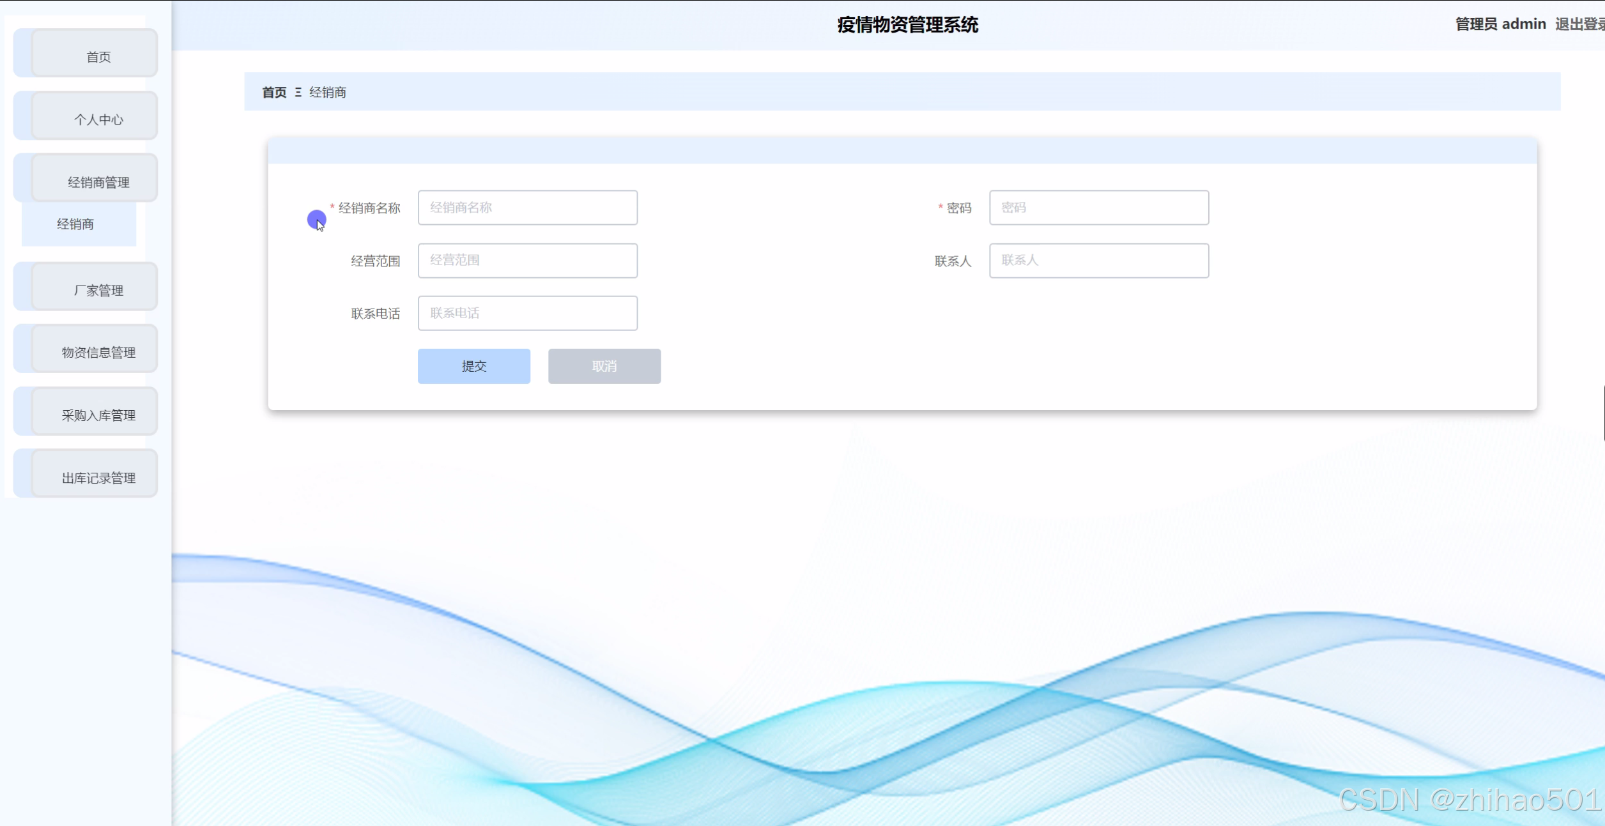Click the 密码 input field
This screenshot has height=826, width=1605.
pos(1098,208)
